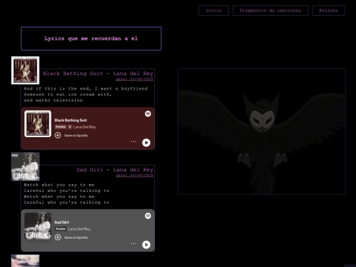Click lyric 'And if this is the end, I want a boyfriend'
The image size is (356, 267).
pyautogui.click(x=86, y=88)
